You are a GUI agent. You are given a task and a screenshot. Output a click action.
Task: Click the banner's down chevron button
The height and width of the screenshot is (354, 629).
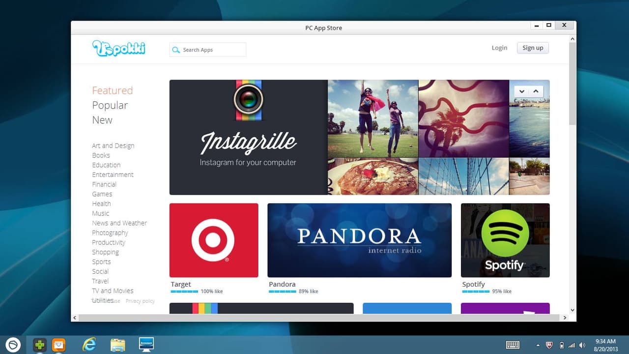(522, 91)
